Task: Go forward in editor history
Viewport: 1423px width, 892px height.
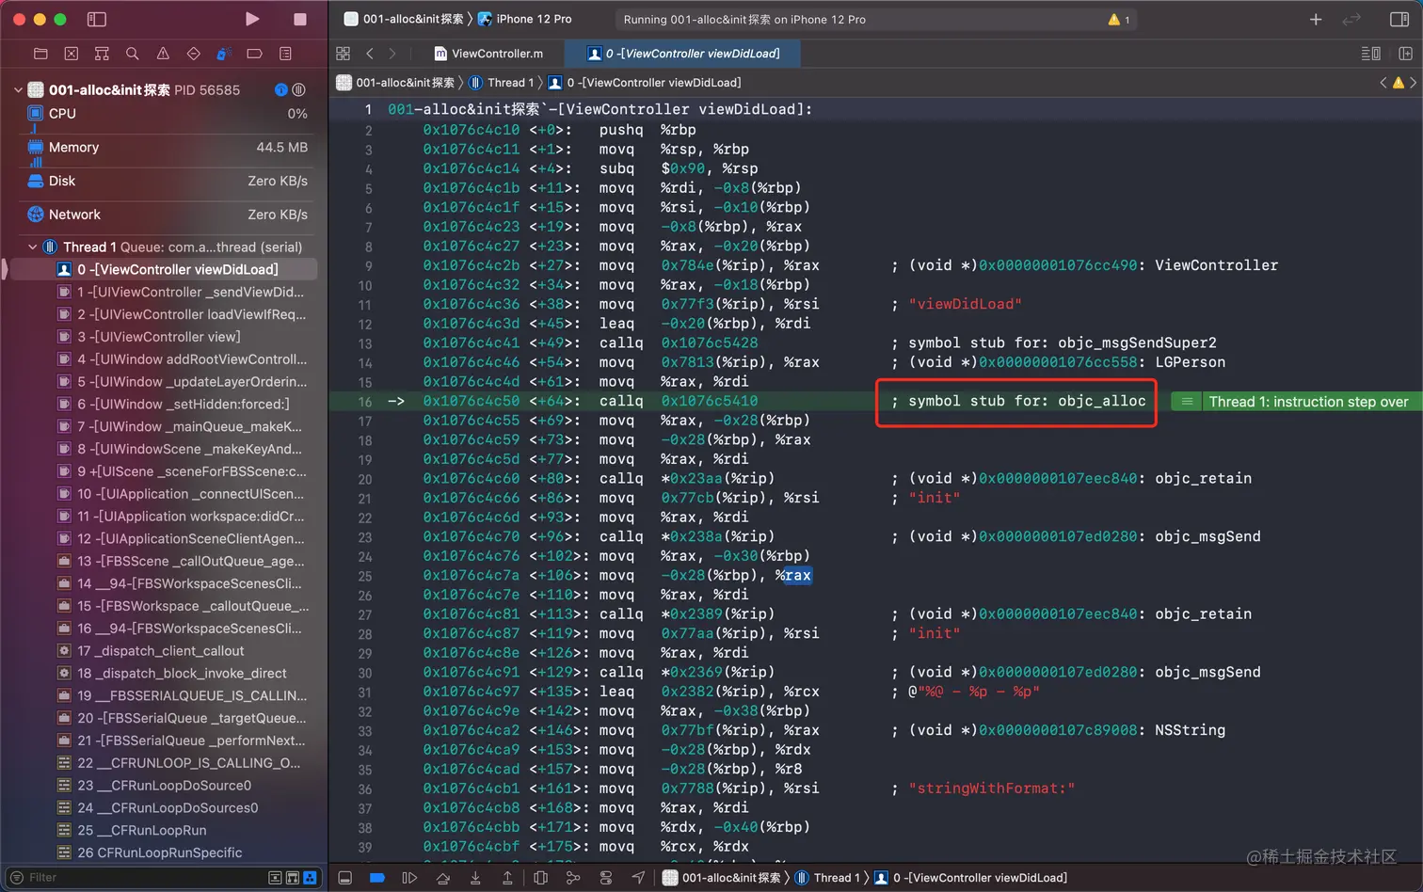Action: pos(392,54)
